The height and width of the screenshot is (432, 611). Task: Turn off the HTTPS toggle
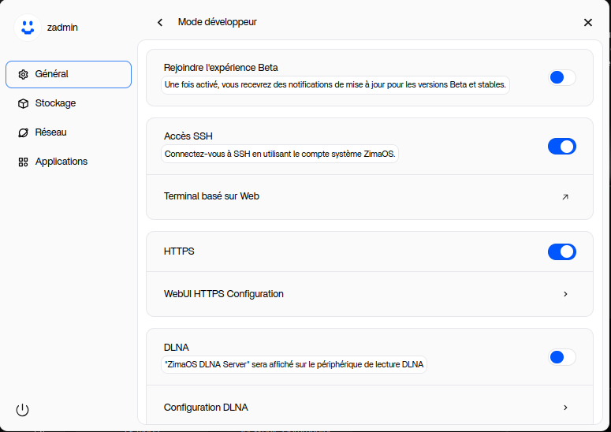point(562,251)
